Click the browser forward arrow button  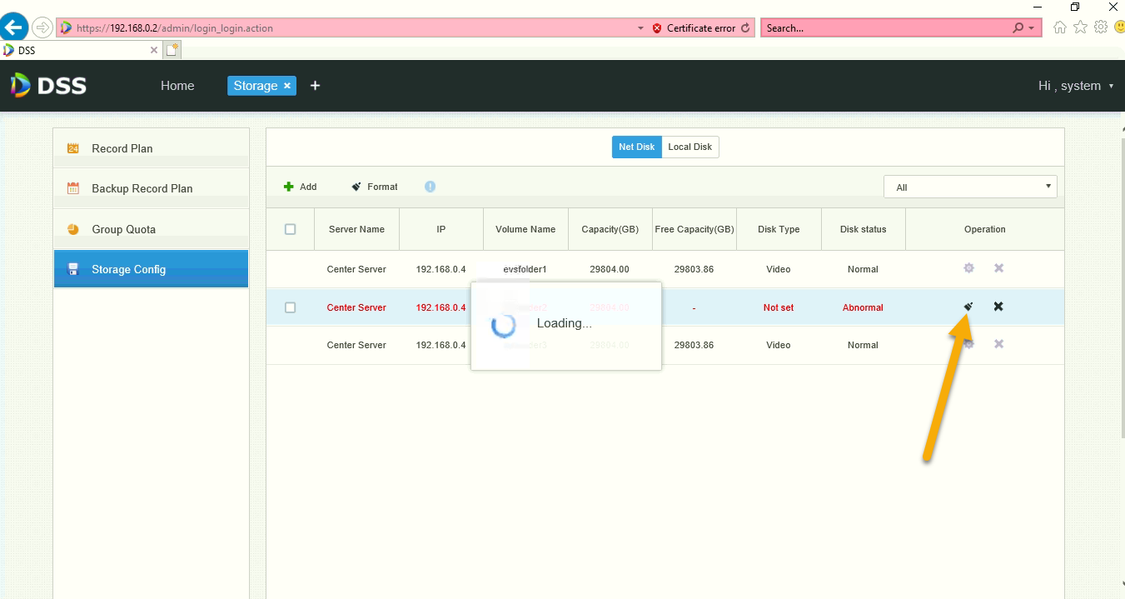pyautogui.click(x=42, y=27)
